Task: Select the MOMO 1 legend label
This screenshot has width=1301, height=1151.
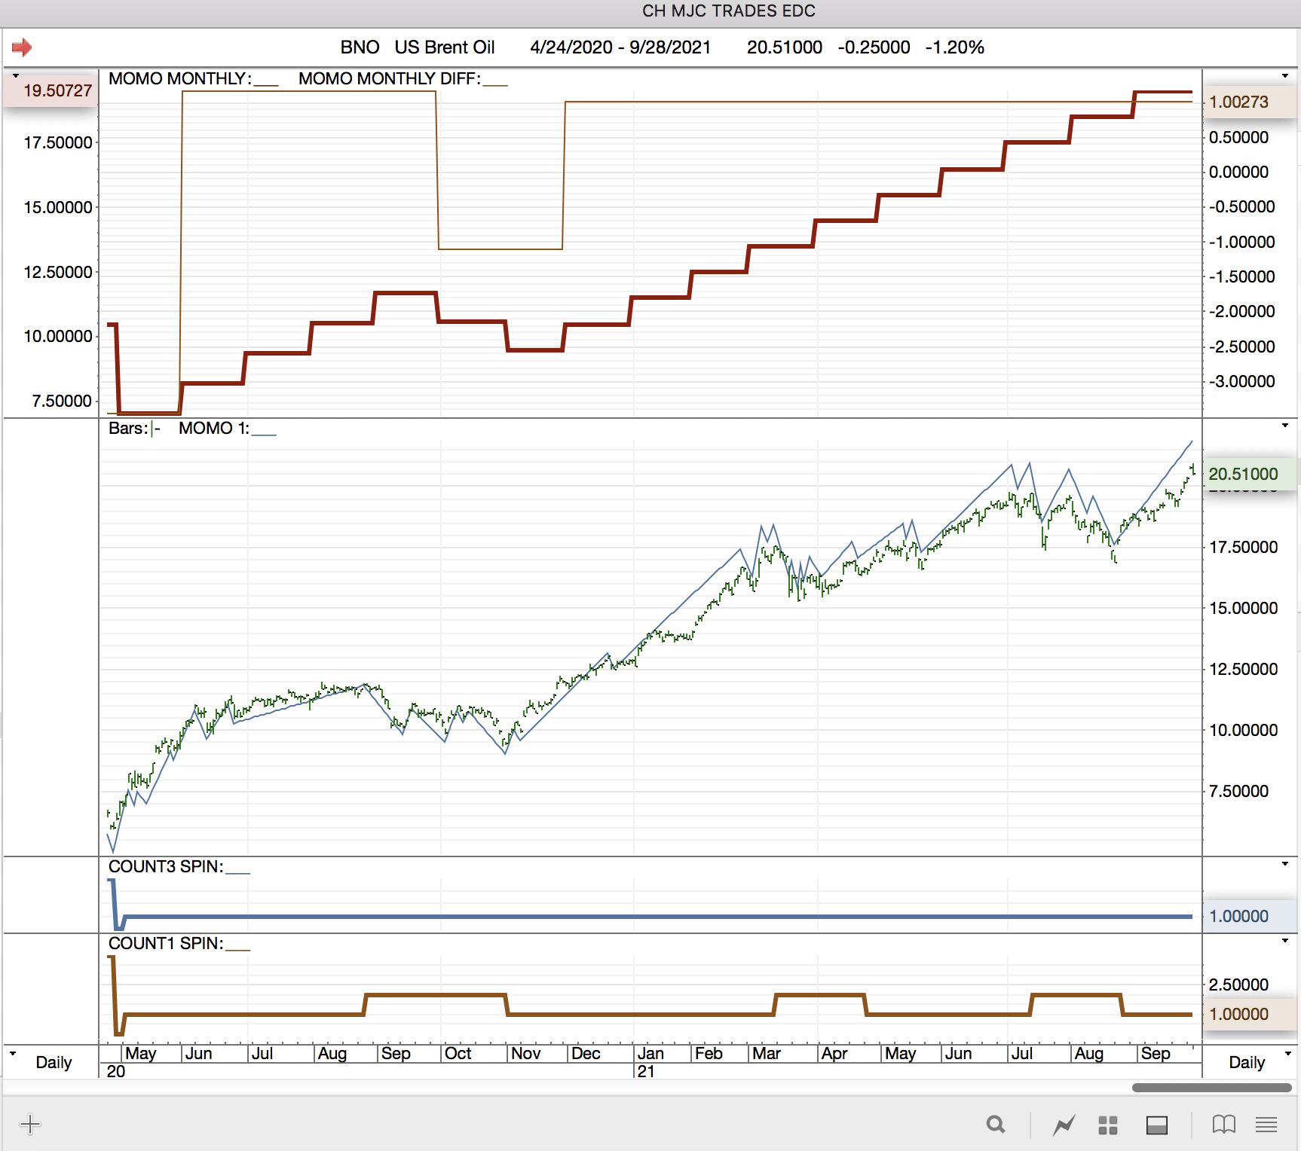Action: click(x=213, y=428)
